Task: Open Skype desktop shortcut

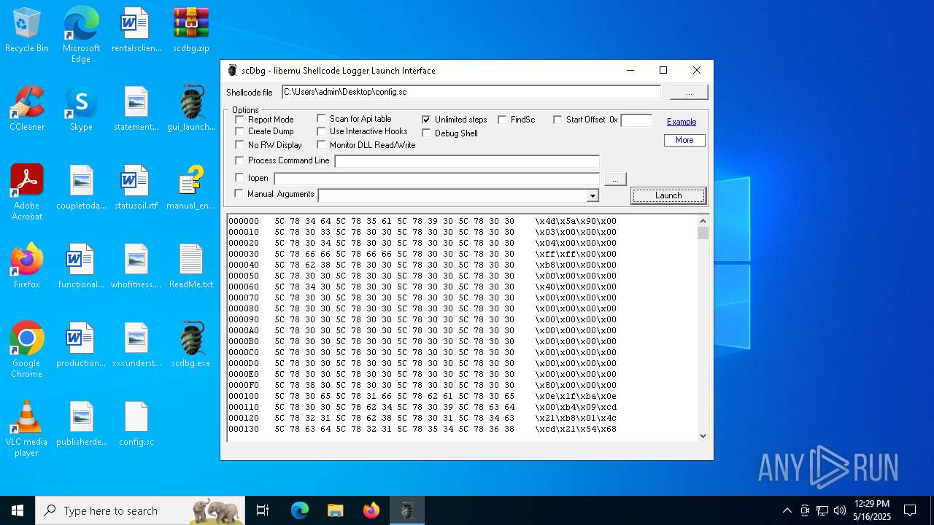Action: coord(81,109)
